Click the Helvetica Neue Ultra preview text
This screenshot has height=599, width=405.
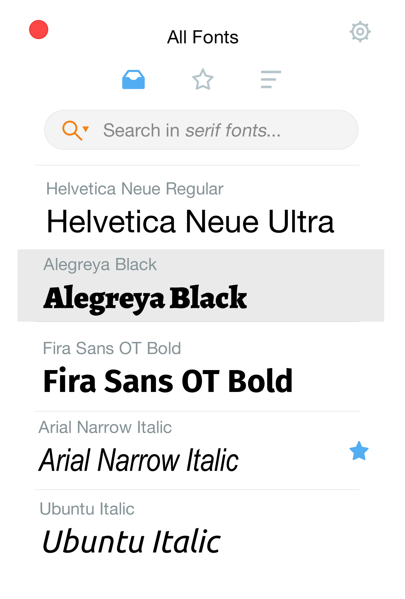190,222
